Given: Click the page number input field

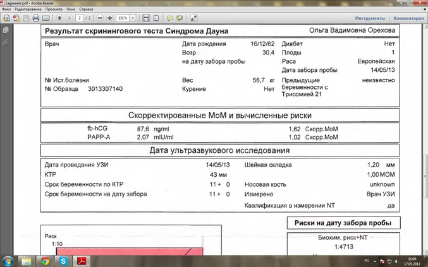Looking at the screenshot, I should 80,18.
